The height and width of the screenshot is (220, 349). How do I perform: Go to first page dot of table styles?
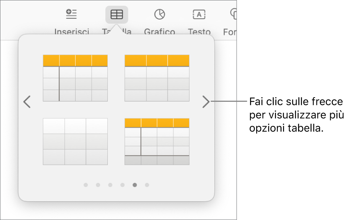coord(86,185)
